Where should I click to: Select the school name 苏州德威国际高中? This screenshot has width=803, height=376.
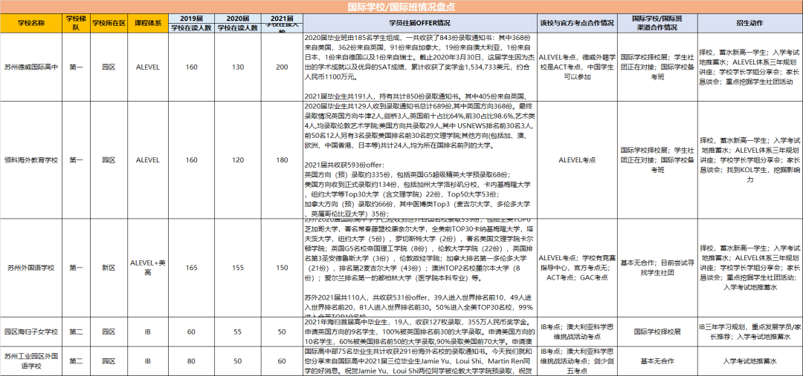tap(30, 67)
